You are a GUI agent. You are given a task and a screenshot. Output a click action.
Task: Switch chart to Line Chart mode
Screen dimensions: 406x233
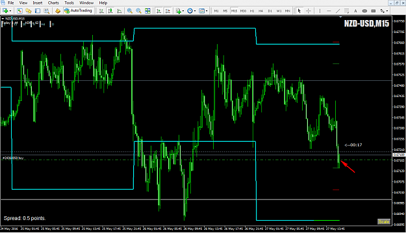[119, 11]
